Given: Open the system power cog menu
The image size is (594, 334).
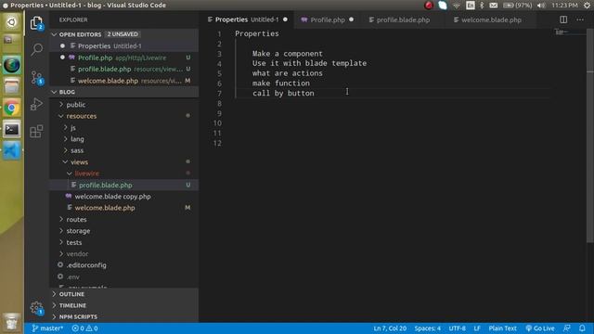Looking at the screenshot, I should (587, 6).
